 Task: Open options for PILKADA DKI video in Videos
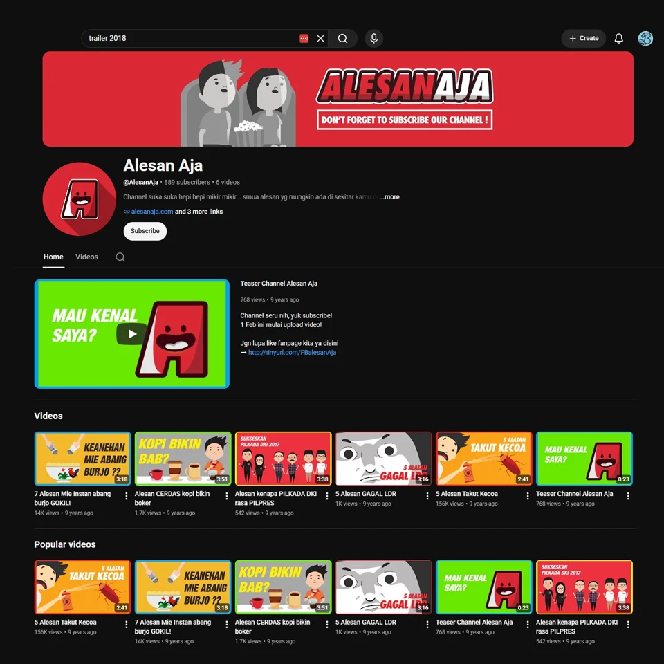(327, 497)
